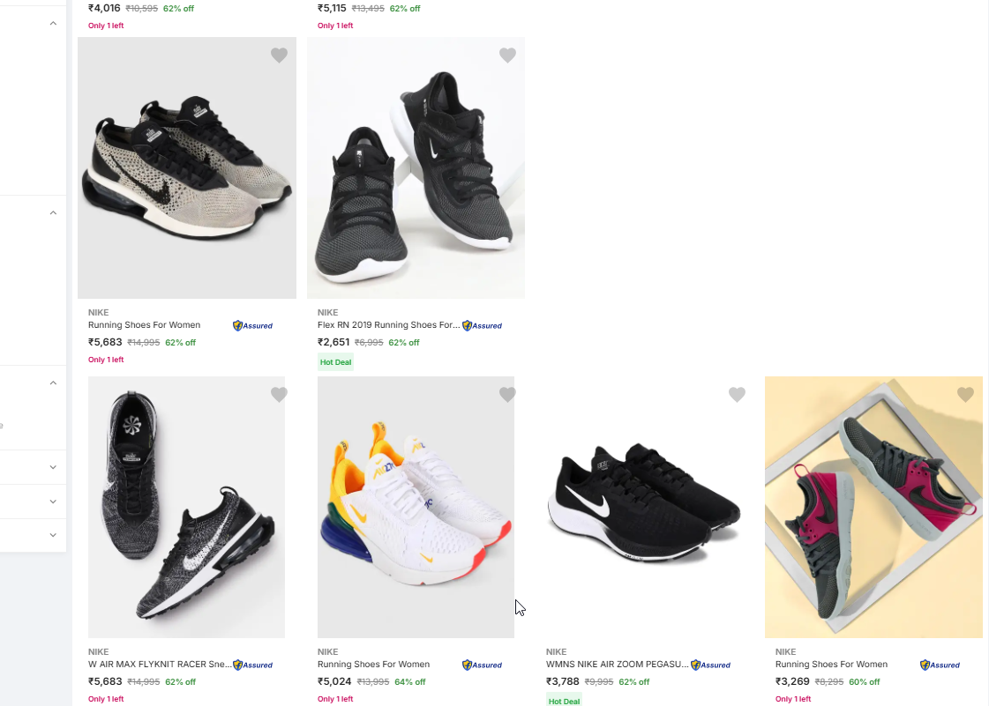Open the white multicolor sneaker image
Viewport: 989px width, 706px height.
point(416,507)
